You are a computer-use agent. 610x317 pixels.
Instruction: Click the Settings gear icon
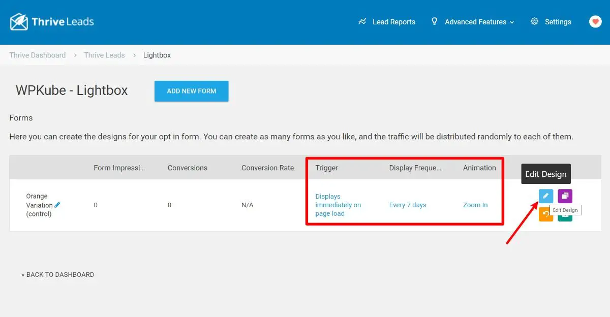pyautogui.click(x=534, y=21)
